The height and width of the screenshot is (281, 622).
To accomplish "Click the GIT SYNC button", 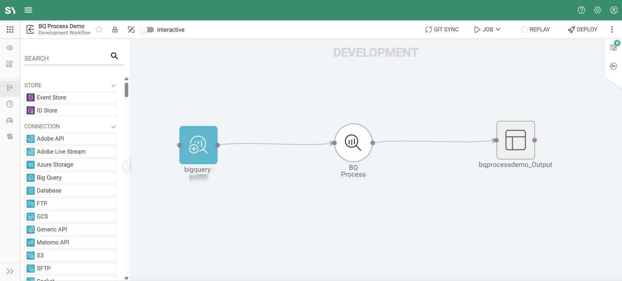I will click(442, 29).
